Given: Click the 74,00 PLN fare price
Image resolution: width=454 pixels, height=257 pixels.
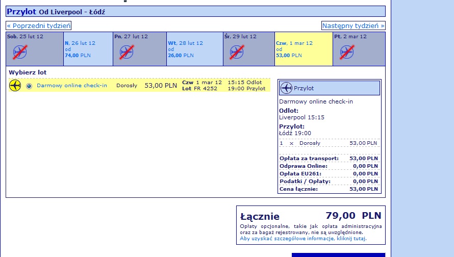Looking at the screenshot, I should coord(78,55).
